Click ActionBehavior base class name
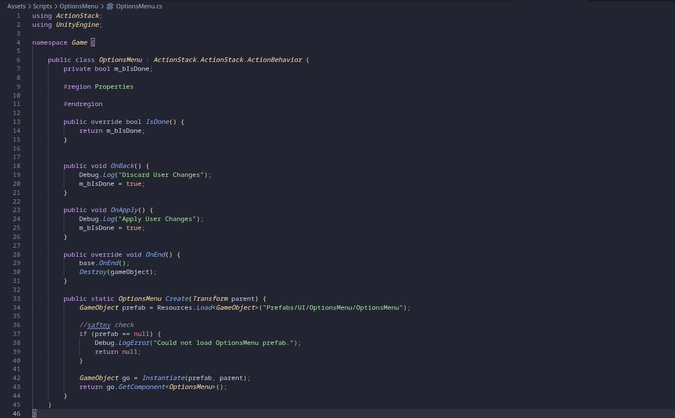The width and height of the screenshot is (675, 418). point(274,60)
